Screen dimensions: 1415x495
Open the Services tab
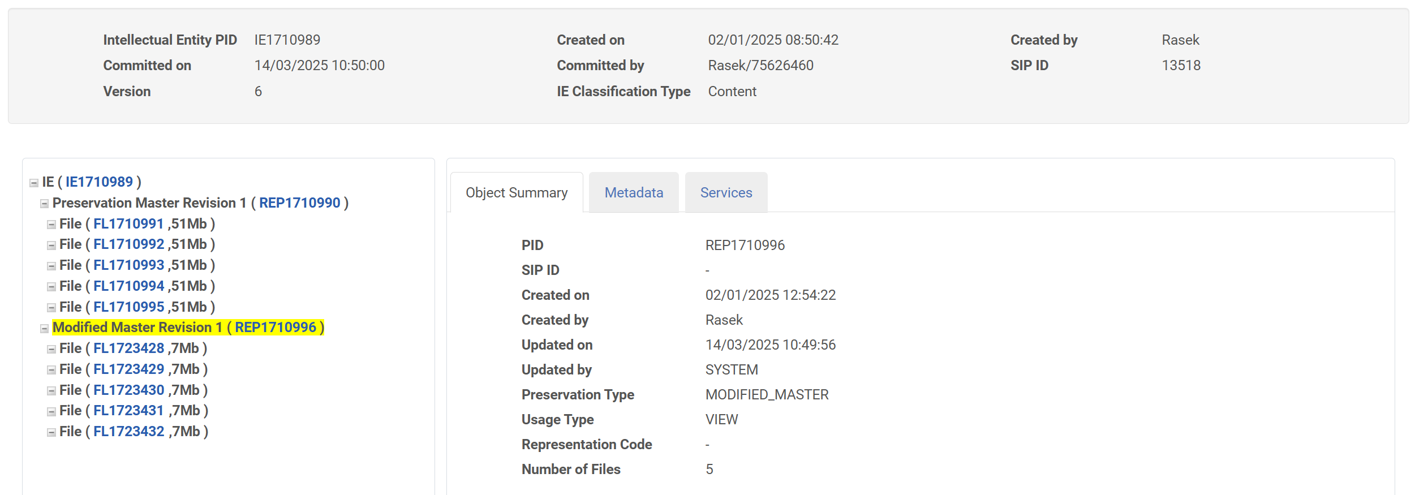point(726,193)
